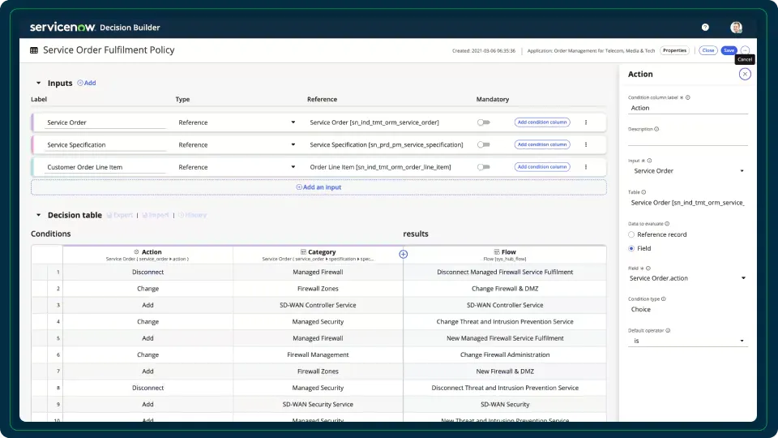Click the New Firewall & DMZ flow cell
The image size is (778, 438).
tap(505, 371)
